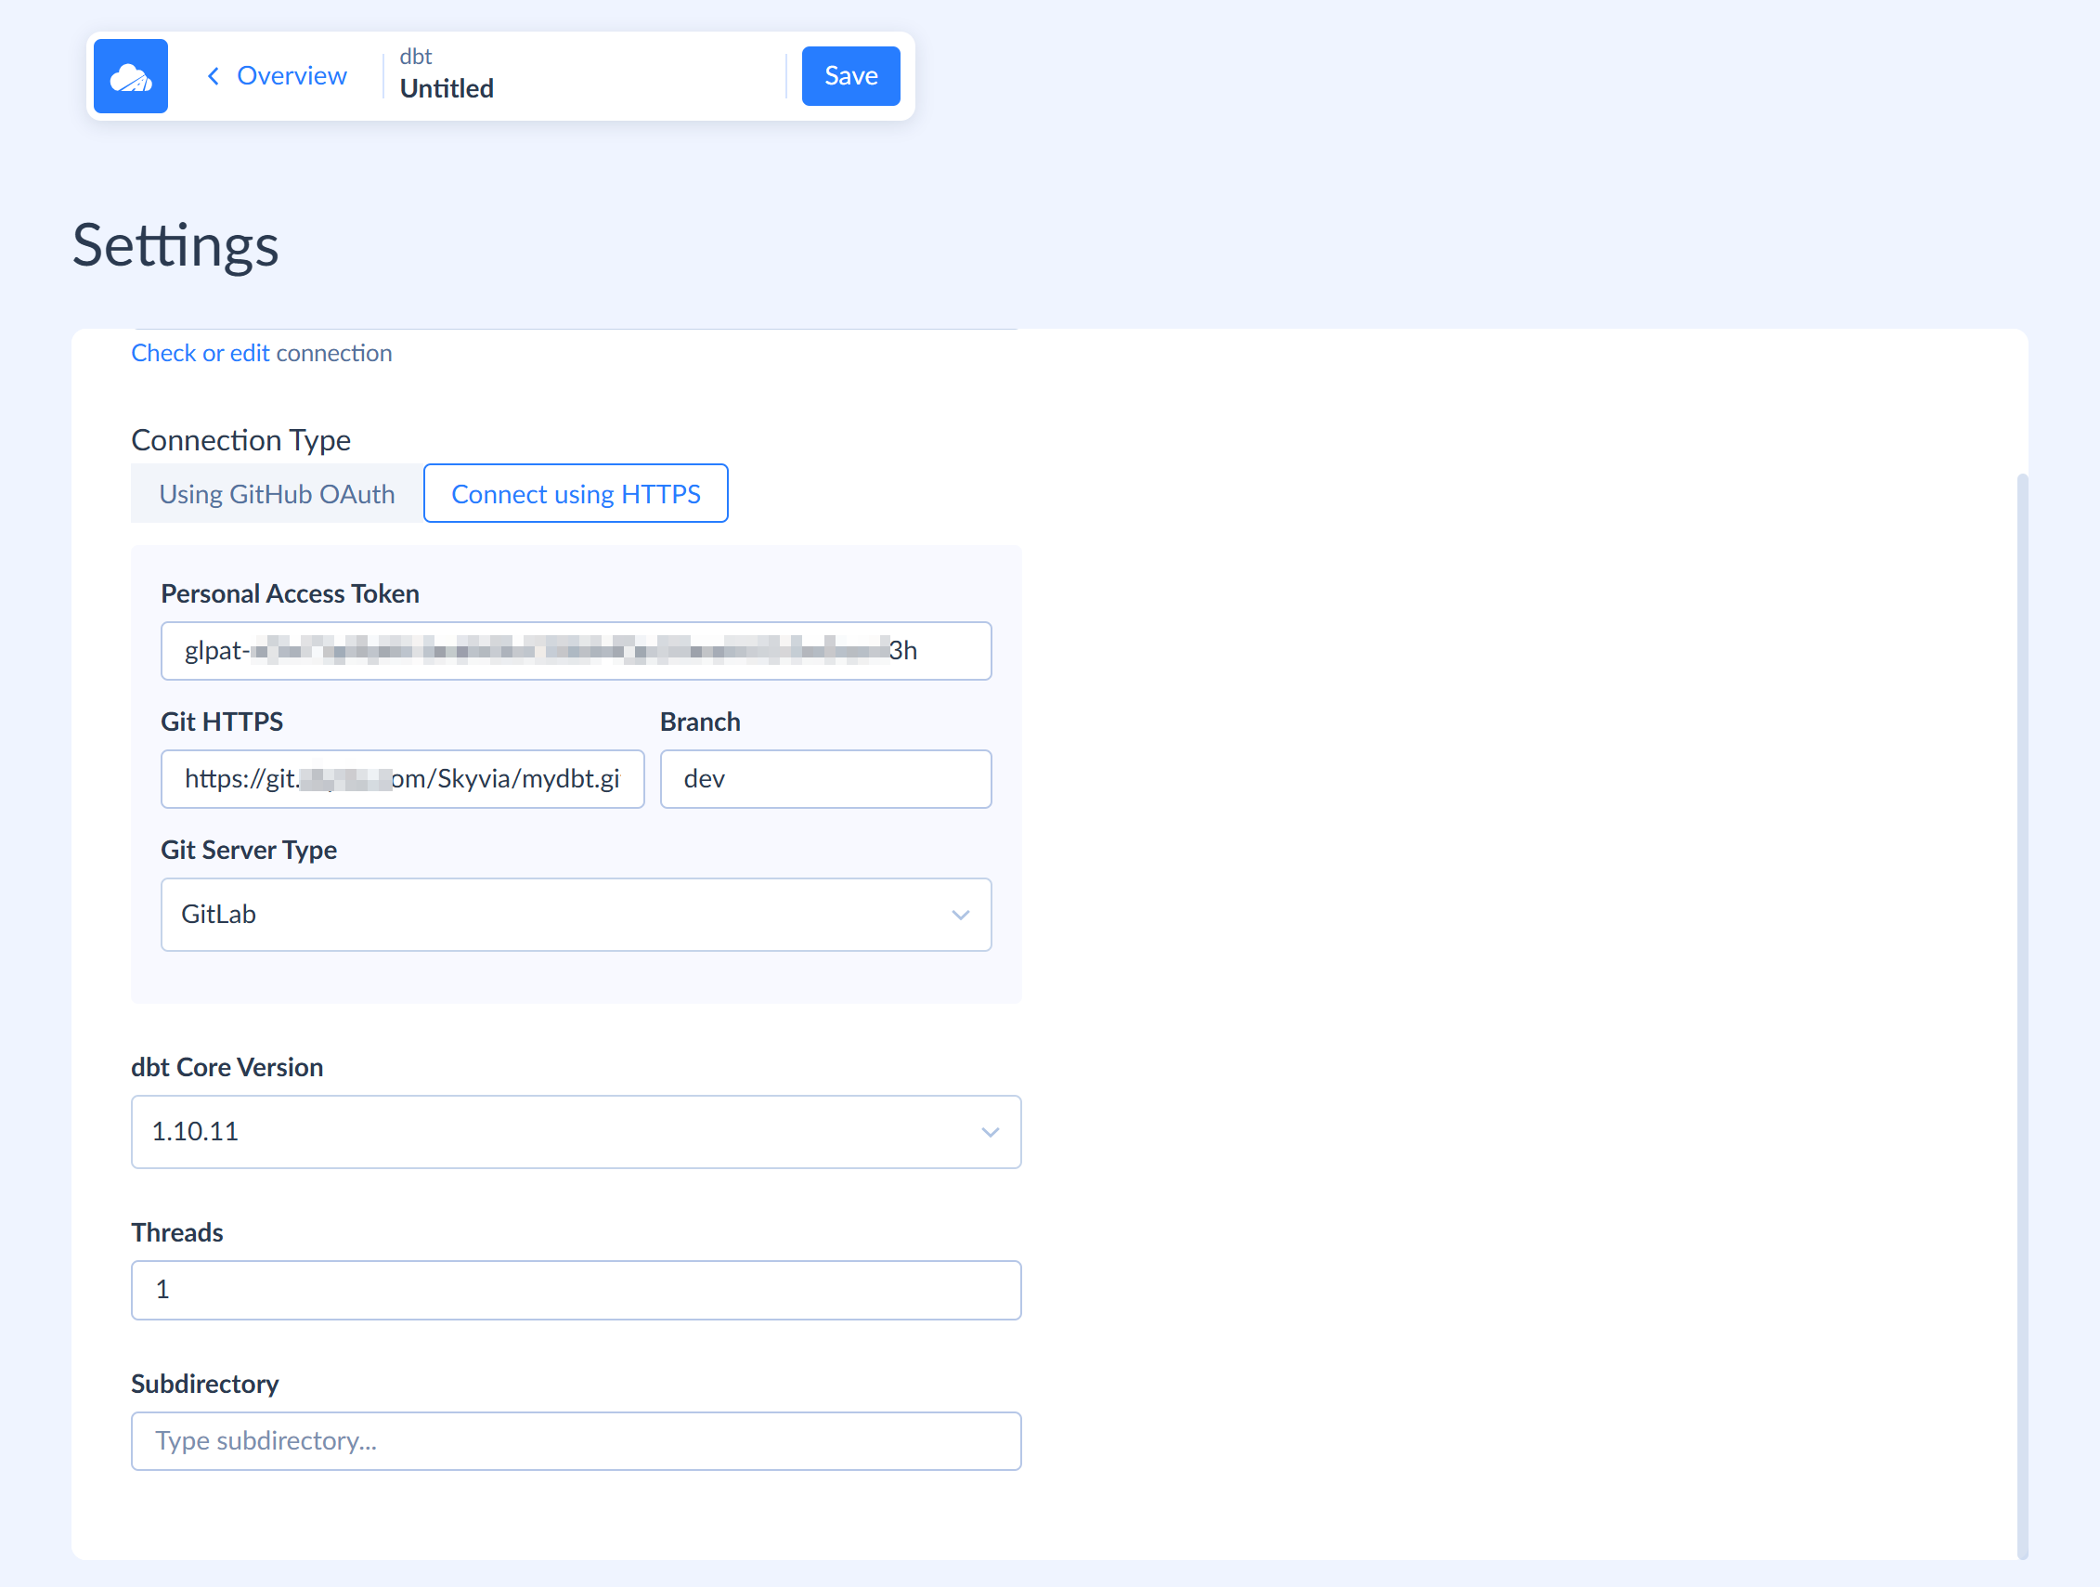Switch to Using GitHub OAuth connection type
This screenshot has width=2100, height=1587.
coord(277,493)
